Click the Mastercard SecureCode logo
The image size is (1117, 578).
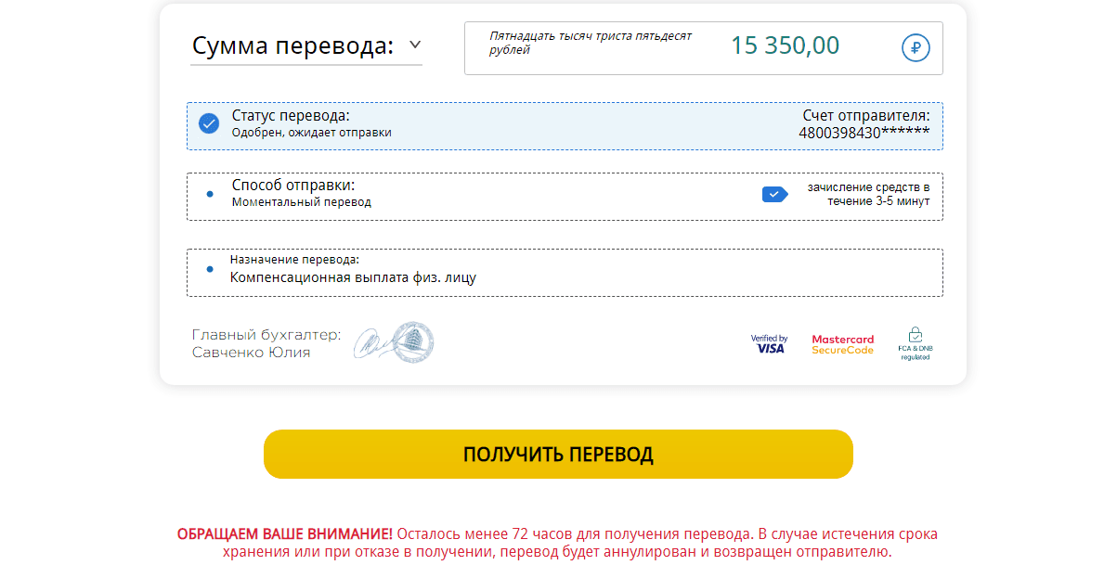pyautogui.click(x=841, y=343)
